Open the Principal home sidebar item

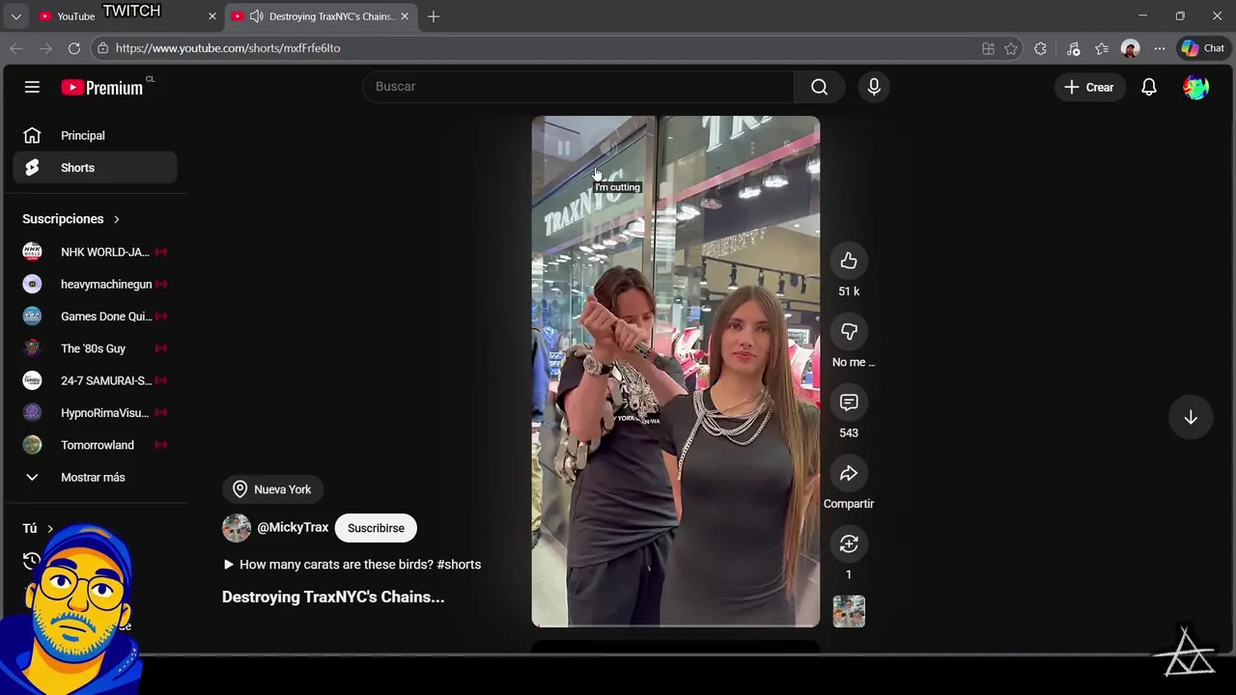[95, 136]
